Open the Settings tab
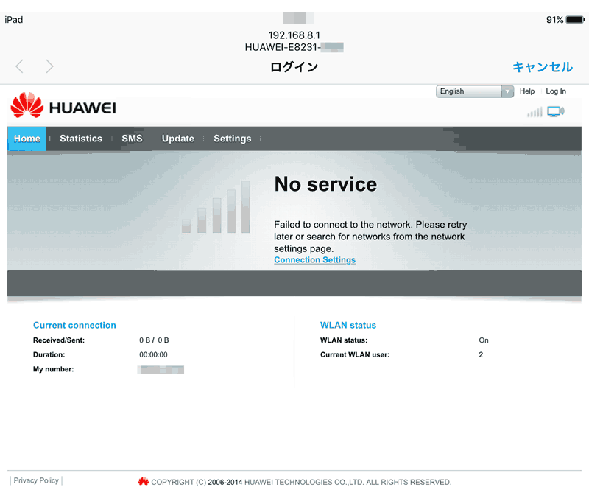 coord(233,139)
